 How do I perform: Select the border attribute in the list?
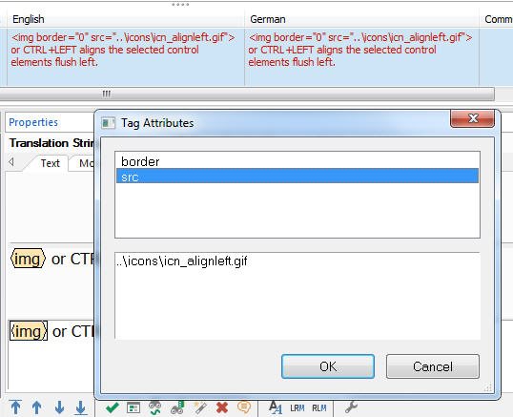pyautogui.click(x=298, y=161)
